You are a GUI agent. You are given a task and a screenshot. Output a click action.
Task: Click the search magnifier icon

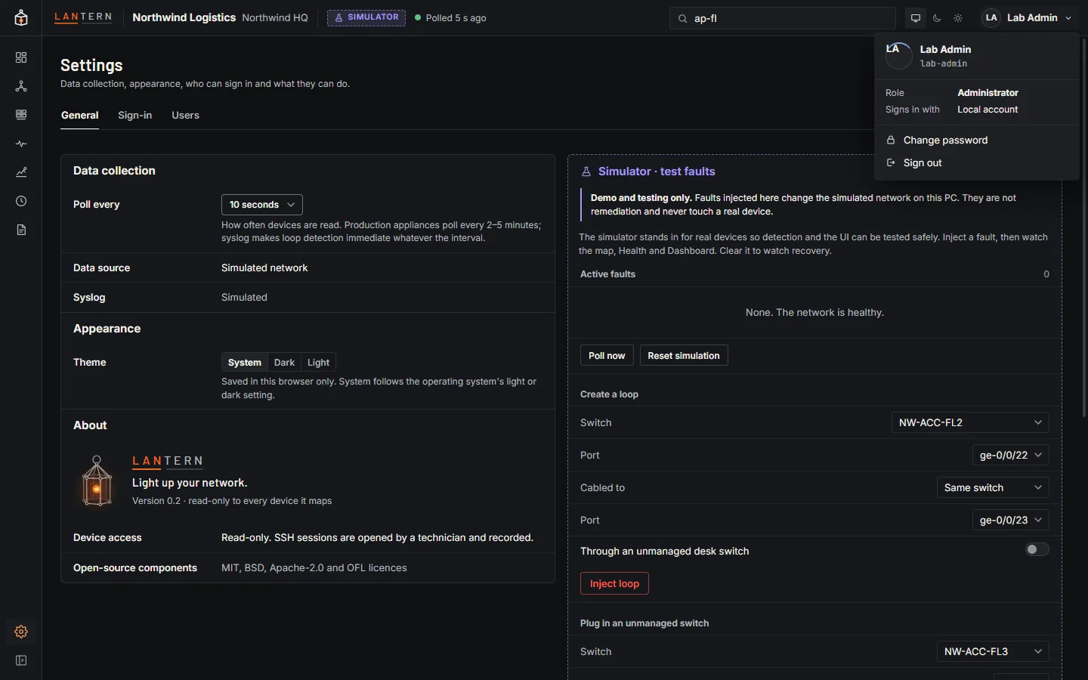point(683,18)
